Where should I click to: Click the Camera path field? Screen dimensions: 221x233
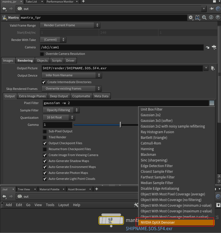click(122, 47)
